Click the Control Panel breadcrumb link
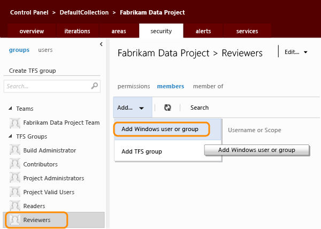This screenshot has height=229, width=321. (29, 12)
